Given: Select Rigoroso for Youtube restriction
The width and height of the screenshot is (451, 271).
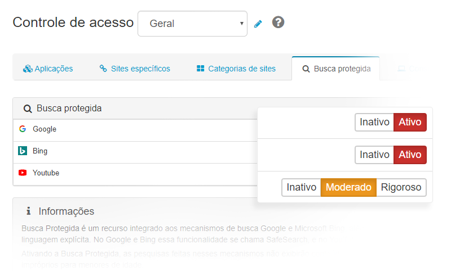Looking at the screenshot, I should tap(401, 187).
